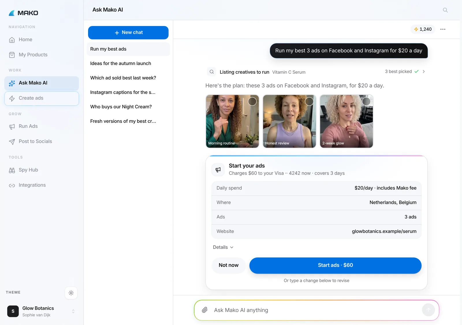Click the Not now button
The height and width of the screenshot is (325, 462).
228,265
